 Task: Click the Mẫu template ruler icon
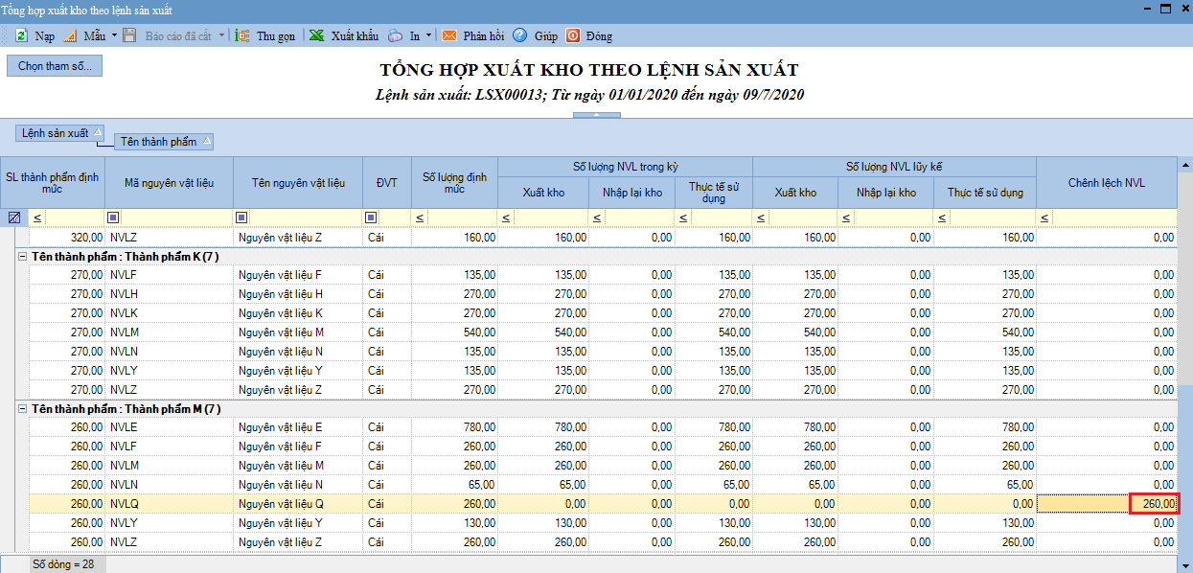pos(70,35)
